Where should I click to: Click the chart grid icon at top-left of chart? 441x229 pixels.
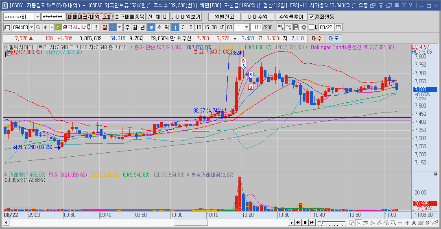[x=8, y=54]
